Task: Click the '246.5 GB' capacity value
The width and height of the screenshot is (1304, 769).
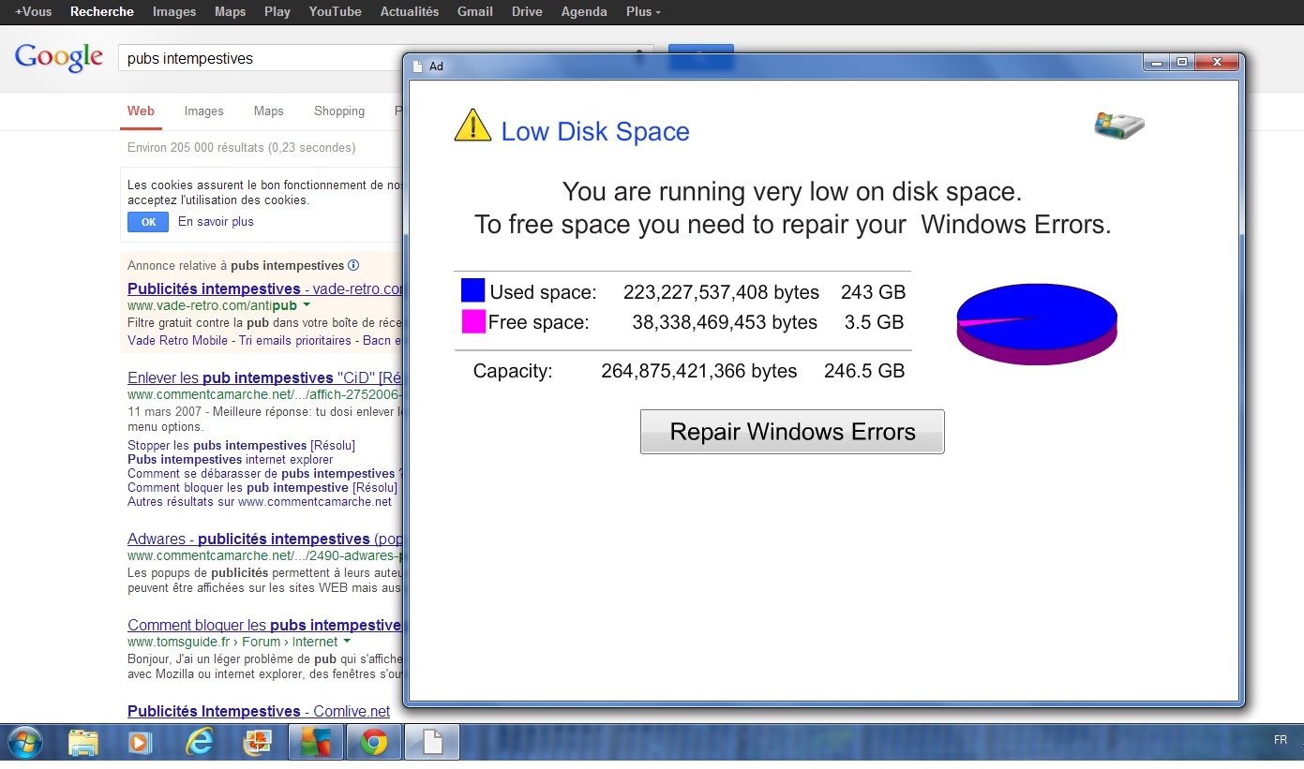Action: pyautogui.click(x=864, y=371)
